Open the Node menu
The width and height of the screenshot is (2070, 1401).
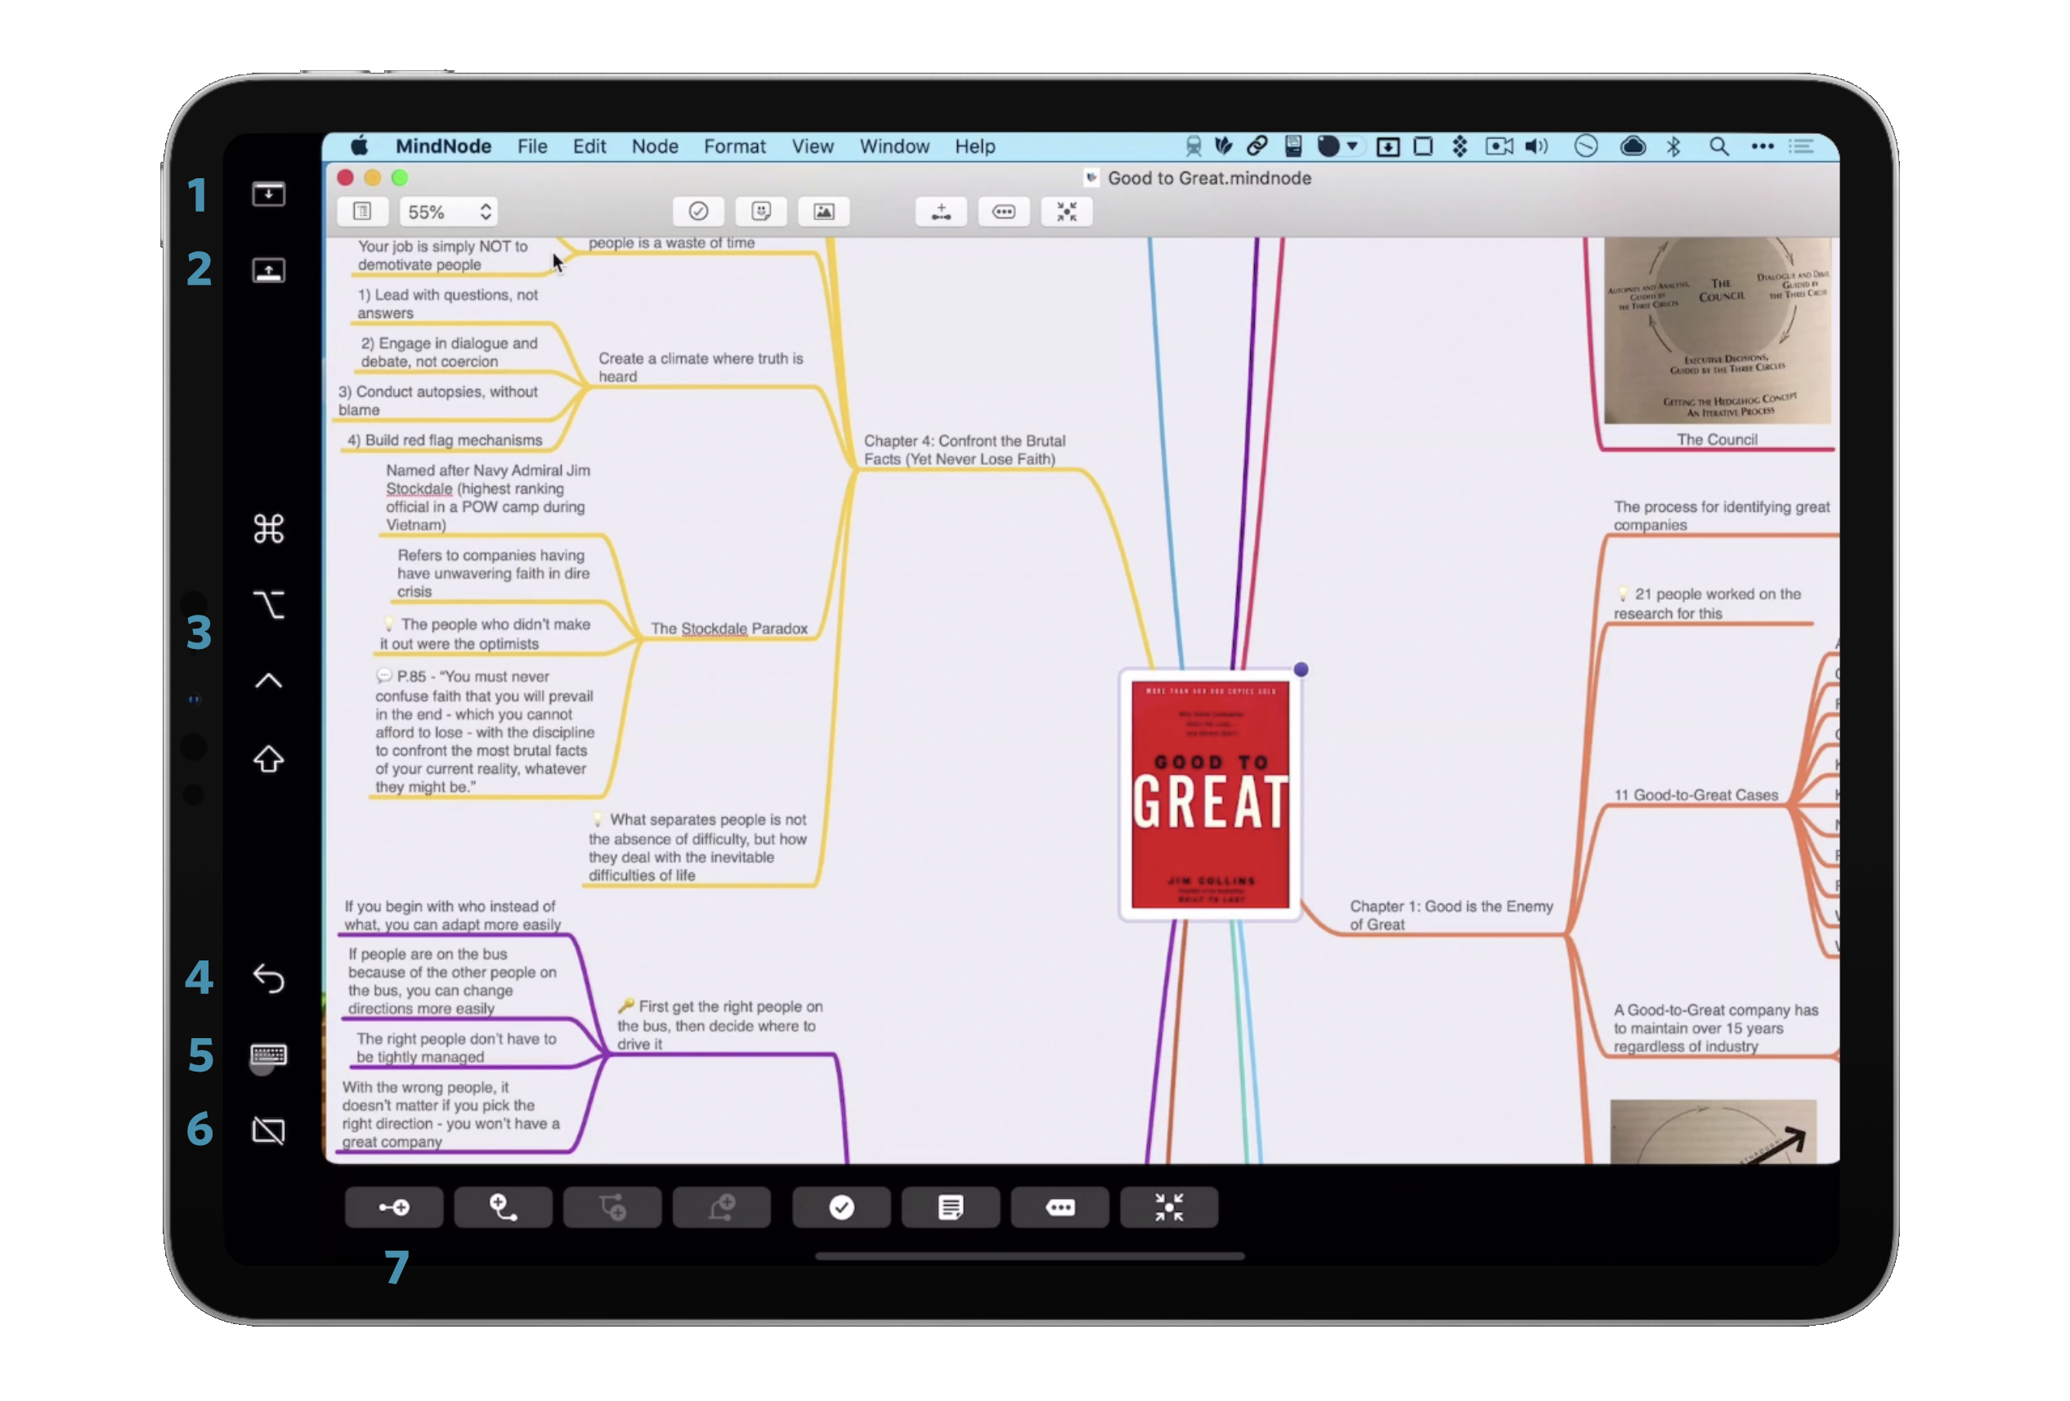click(x=655, y=146)
